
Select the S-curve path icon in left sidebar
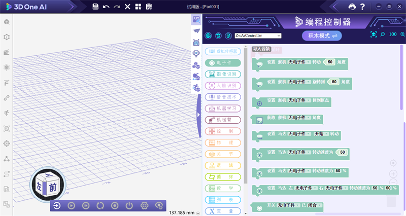pyautogui.click(x=7, y=174)
